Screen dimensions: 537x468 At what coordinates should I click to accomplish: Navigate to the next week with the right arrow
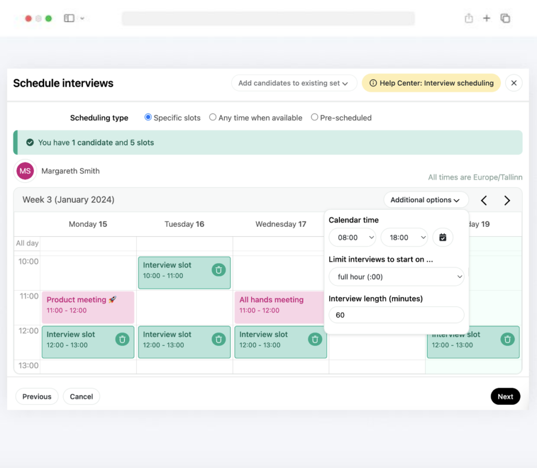[x=506, y=200]
